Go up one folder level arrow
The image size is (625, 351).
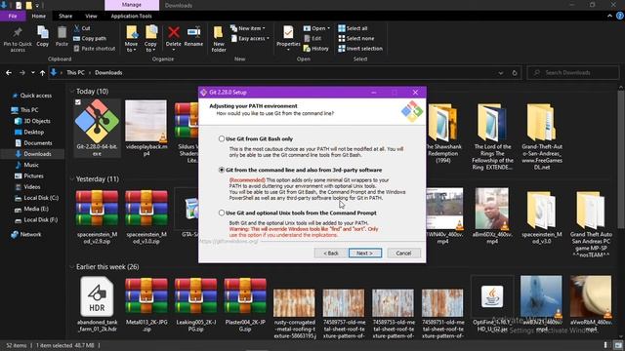(x=42, y=73)
